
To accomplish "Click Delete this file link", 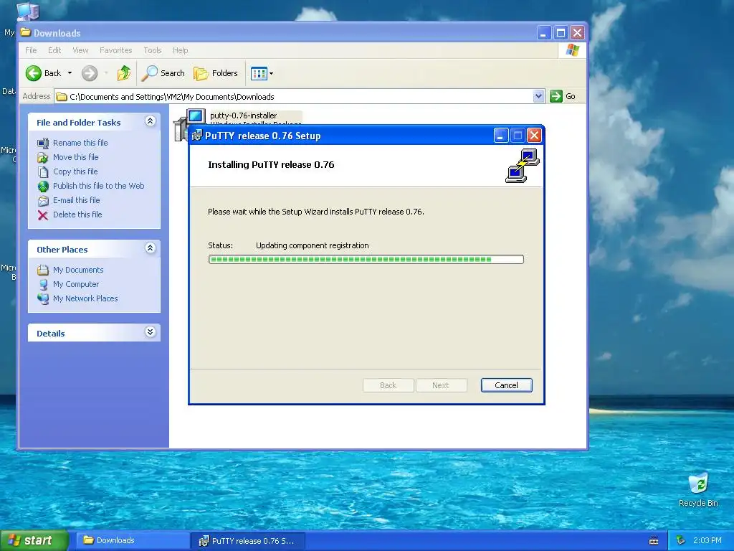I will click(77, 215).
